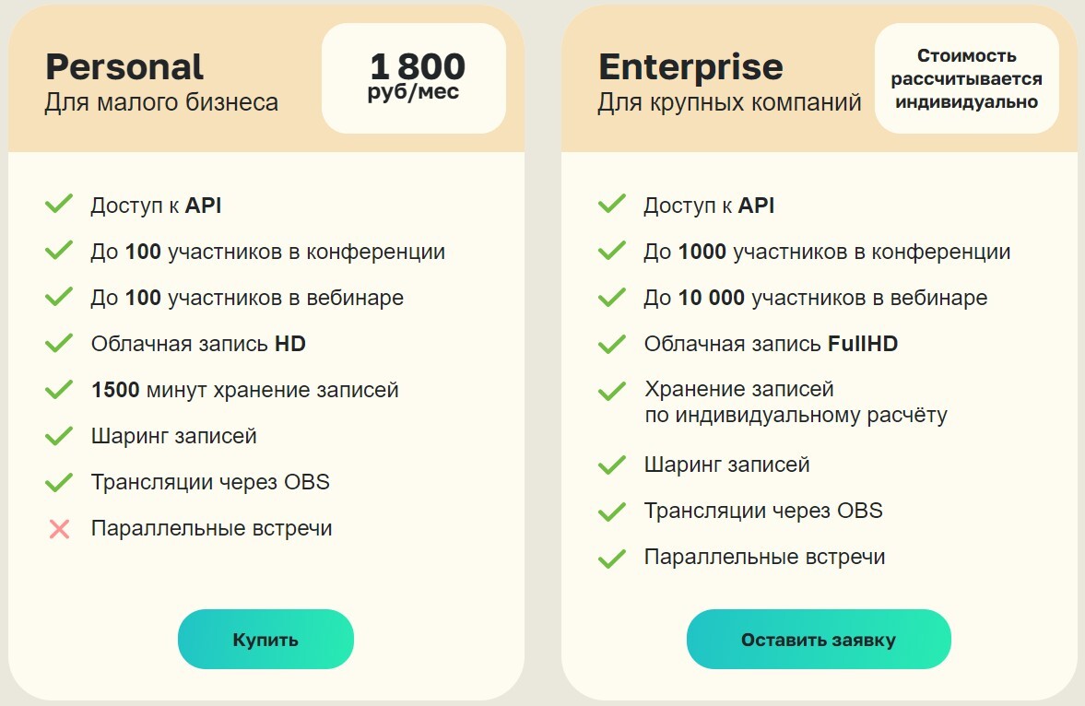Click the Personal plan title
This screenshot has width=1085, height=706.
tap(124, 67)
